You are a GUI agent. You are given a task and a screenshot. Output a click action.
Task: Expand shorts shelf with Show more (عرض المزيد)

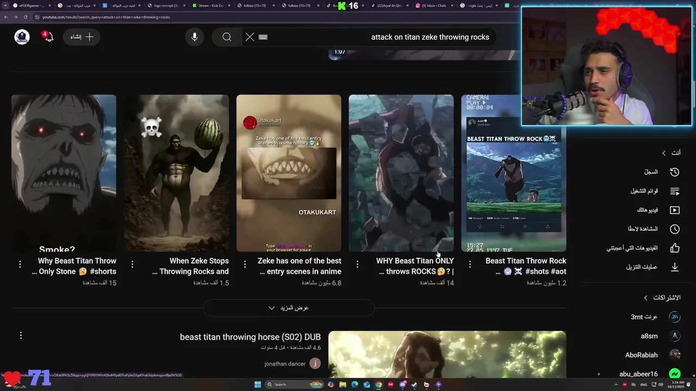click(289, 308)
